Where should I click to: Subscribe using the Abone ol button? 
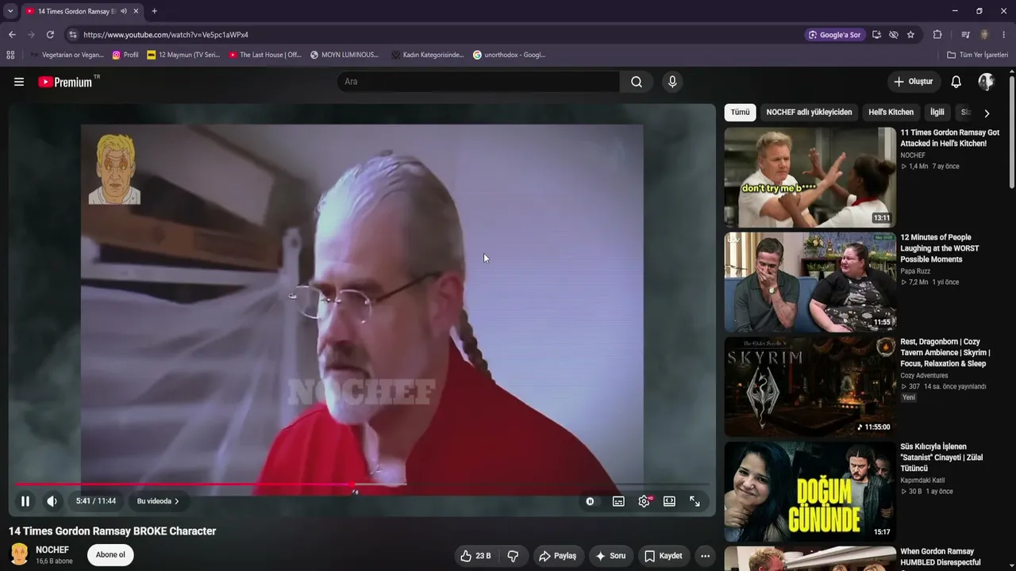point(110,554)
